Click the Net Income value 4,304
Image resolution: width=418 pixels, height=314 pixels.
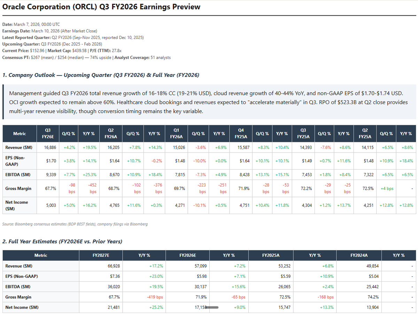pos(307,205)
